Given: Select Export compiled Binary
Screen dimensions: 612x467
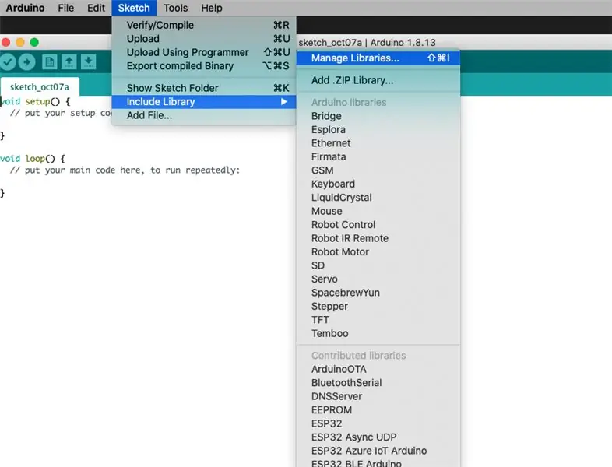Looking at the screenshot, I should 204,66.
